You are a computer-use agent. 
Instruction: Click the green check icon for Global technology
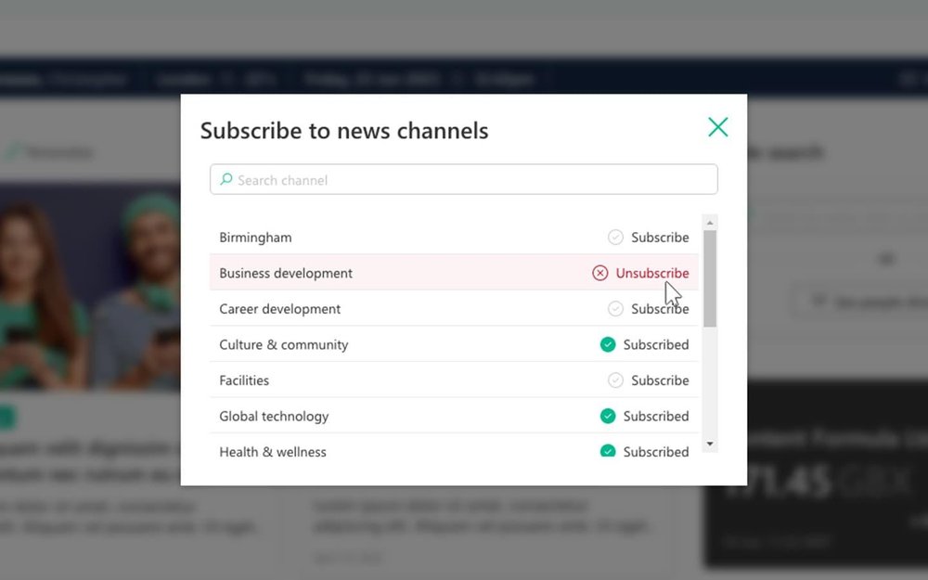608,416
